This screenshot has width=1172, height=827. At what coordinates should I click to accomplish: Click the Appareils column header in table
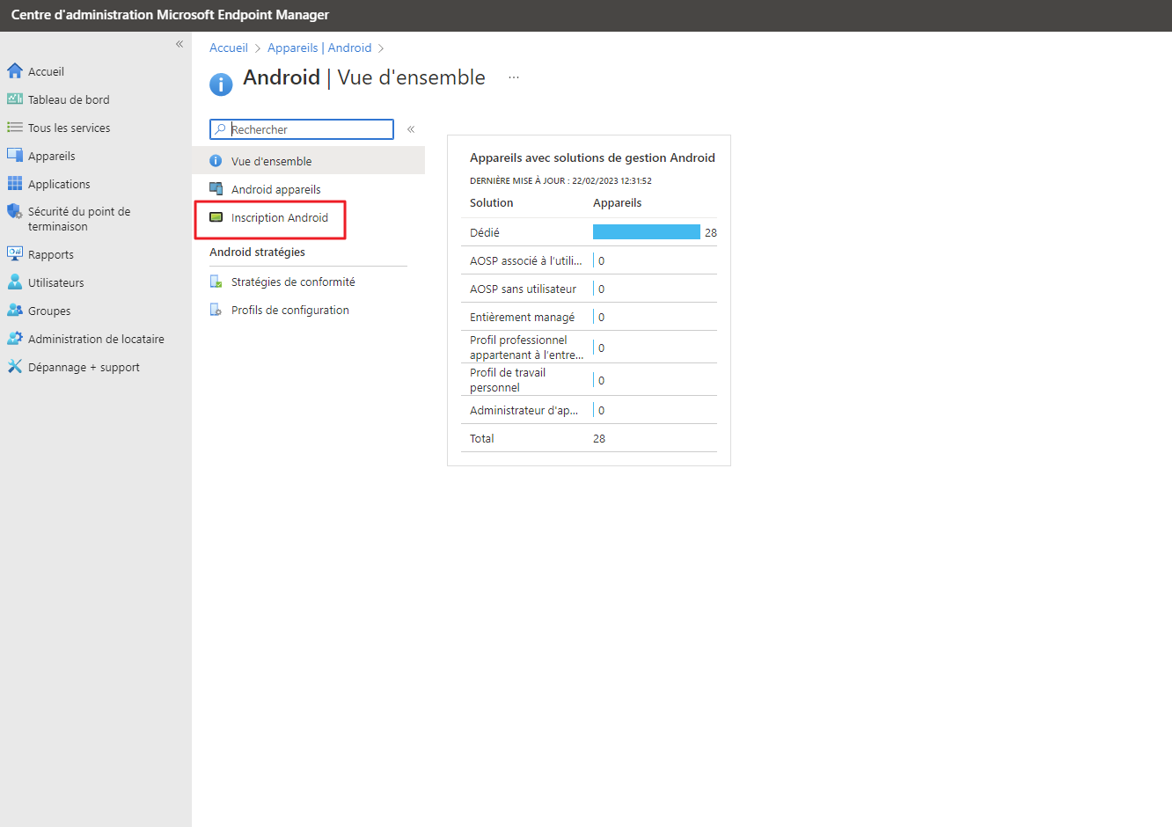pyautogui.click(x=618, y=202)
